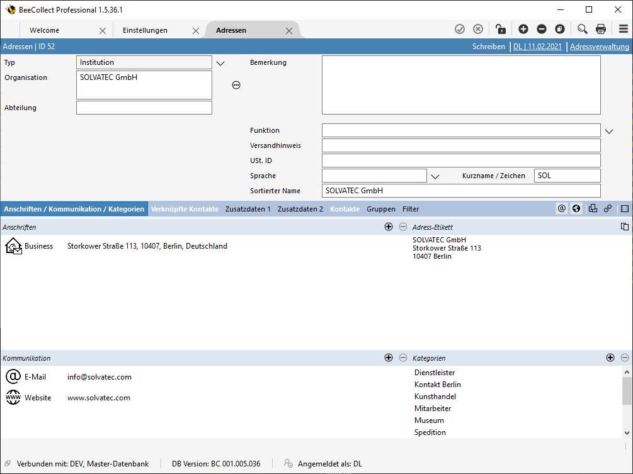Click the ellipsis button next to Organisation
Screen dimensions: 633x474
pos(236,85)
